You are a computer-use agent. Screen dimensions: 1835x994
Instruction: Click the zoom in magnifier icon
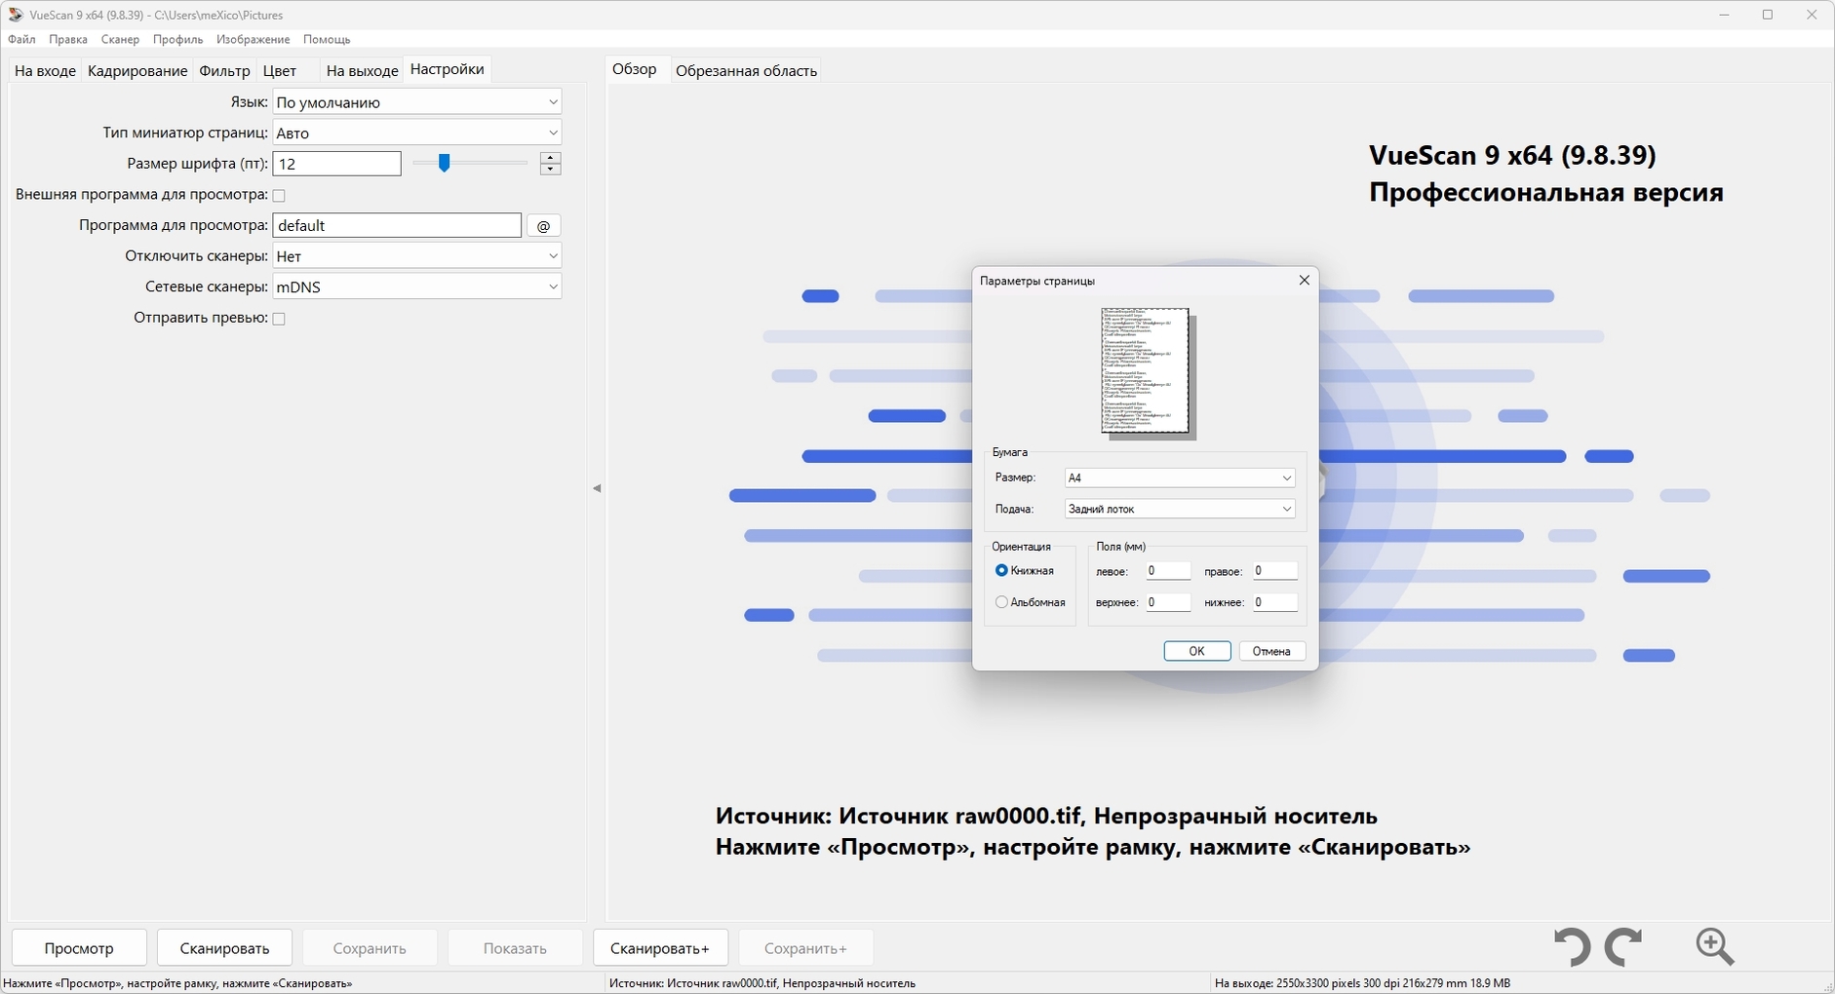tap(1715, 946)
